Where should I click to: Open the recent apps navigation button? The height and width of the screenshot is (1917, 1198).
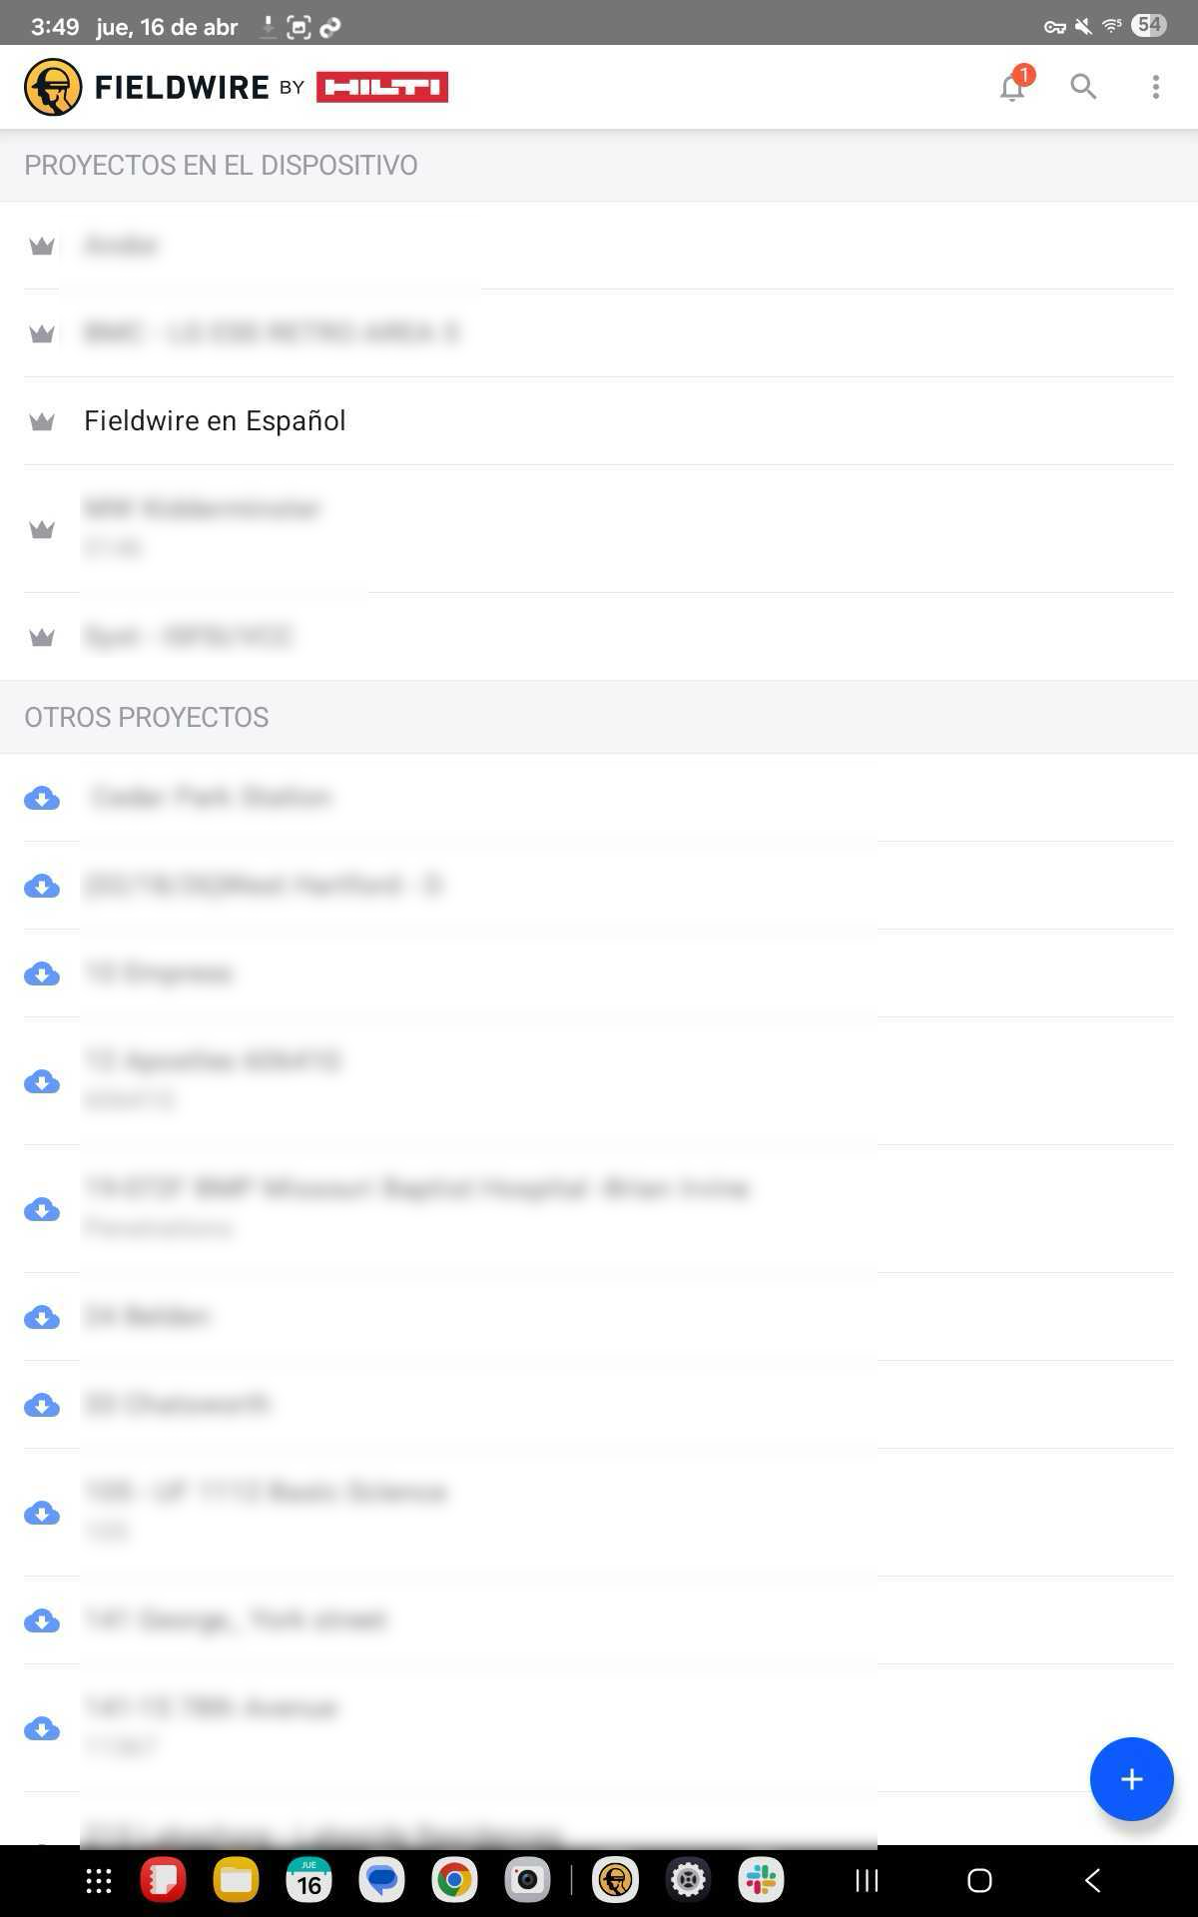[867, 1881]
